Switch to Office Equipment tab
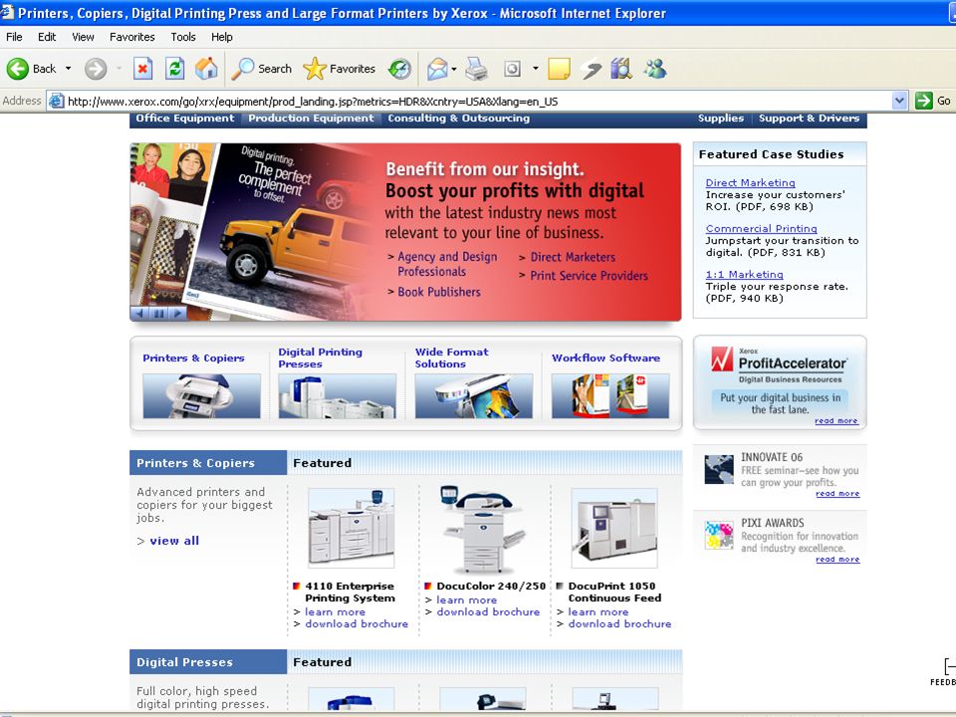 point(185,119)
